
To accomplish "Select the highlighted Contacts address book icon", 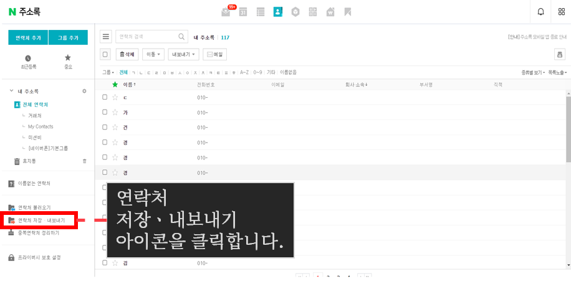I will pos(278,12).
